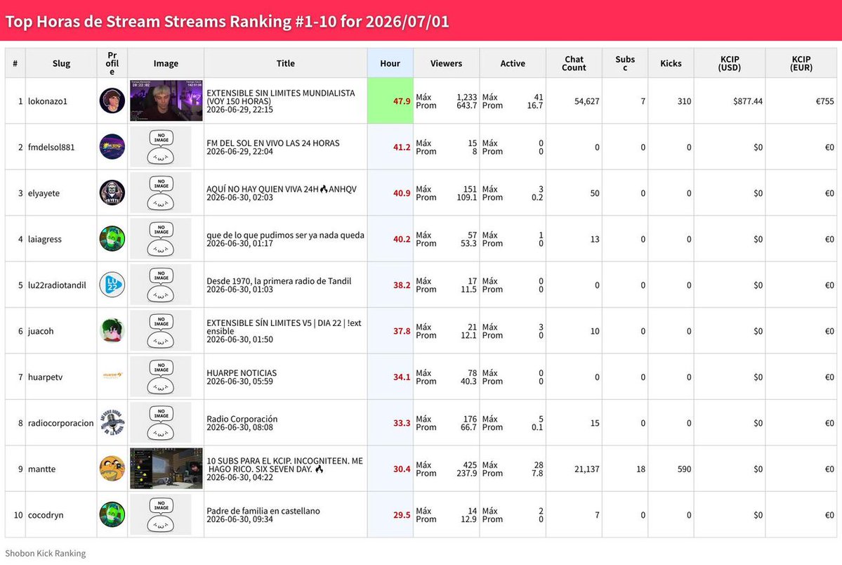Sort by the Viewers column header
The image size is (842, 565).
(x=446, y=63)
